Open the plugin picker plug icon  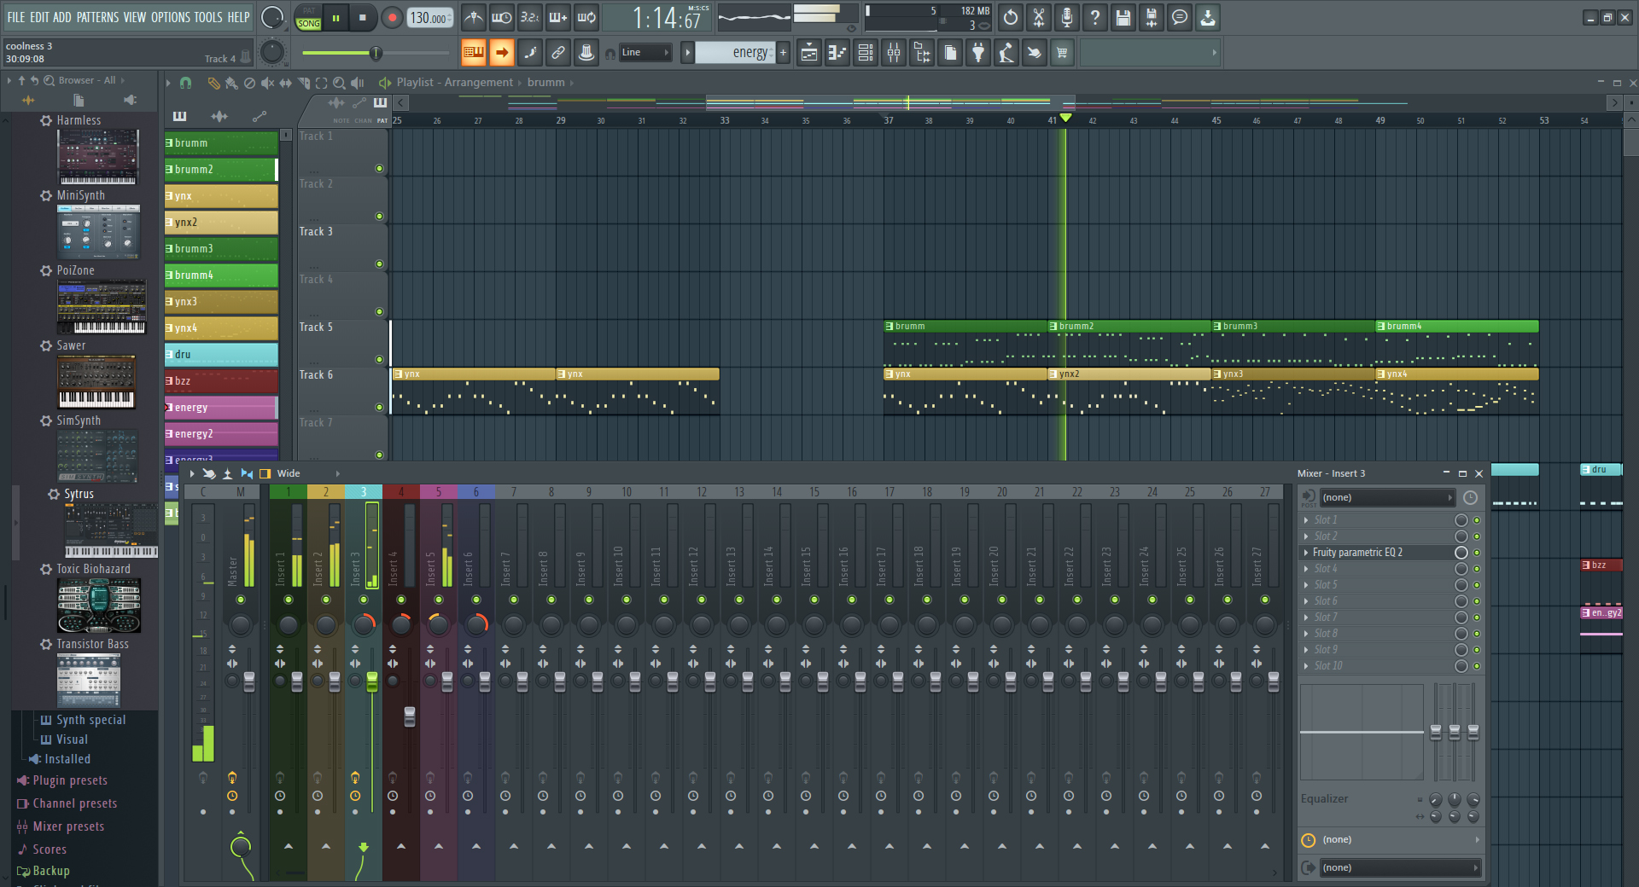tap(978, 53)
